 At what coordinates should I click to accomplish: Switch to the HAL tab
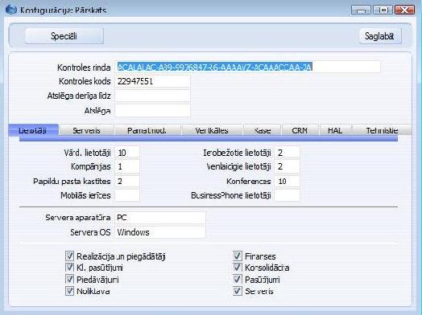tap(335, 130)
